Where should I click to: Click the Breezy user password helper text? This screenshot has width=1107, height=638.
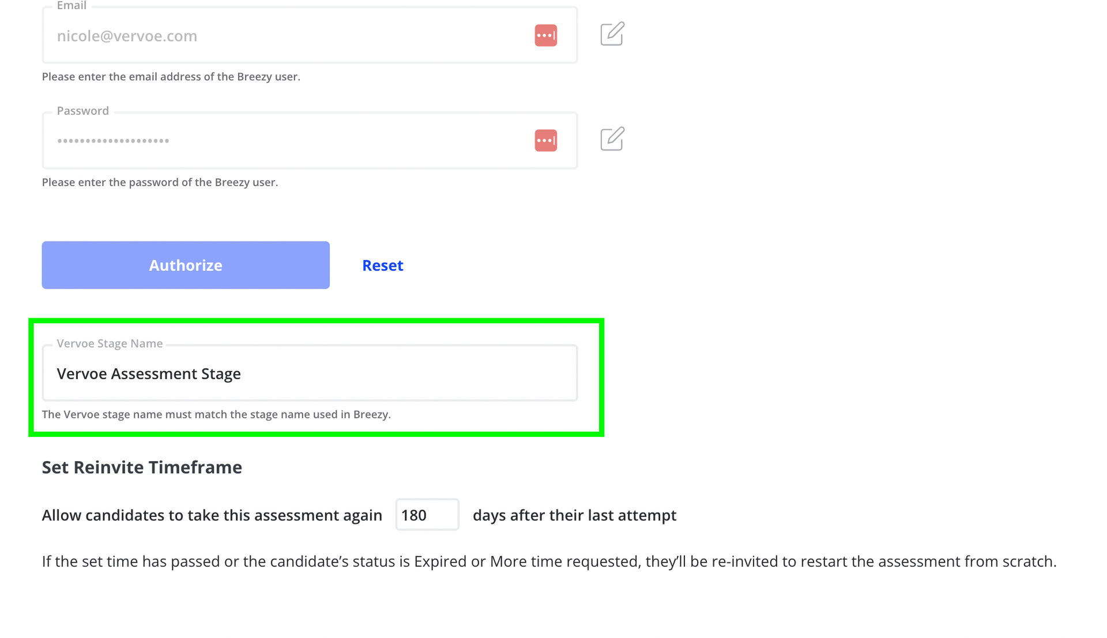pos(160,182)
